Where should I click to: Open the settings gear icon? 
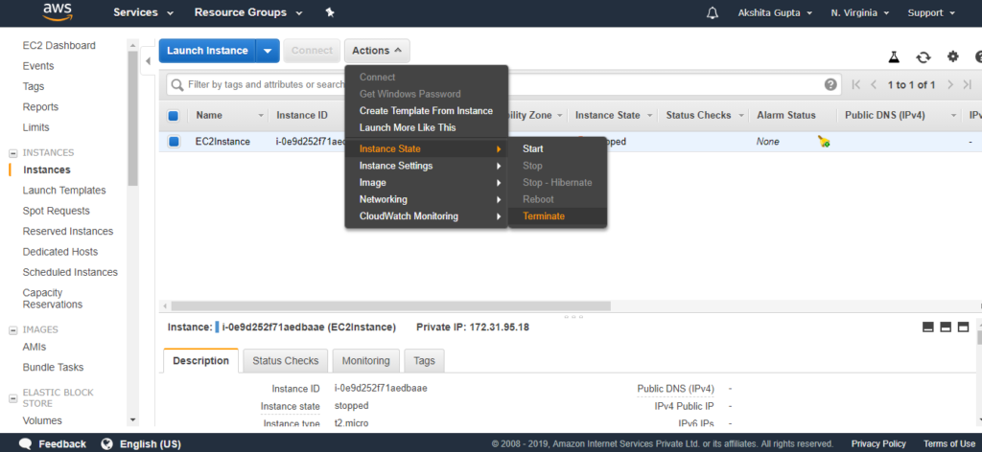coord(952,56)
